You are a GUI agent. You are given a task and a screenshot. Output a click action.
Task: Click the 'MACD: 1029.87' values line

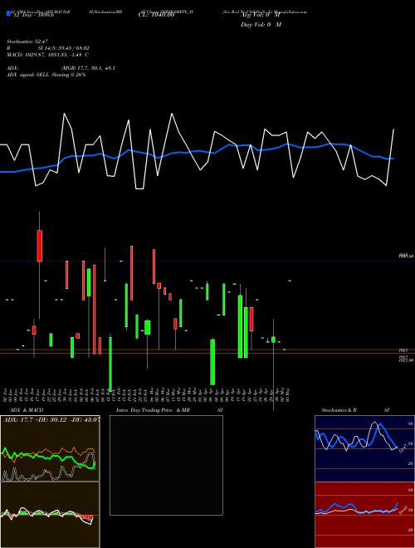(x=47, y=55)
